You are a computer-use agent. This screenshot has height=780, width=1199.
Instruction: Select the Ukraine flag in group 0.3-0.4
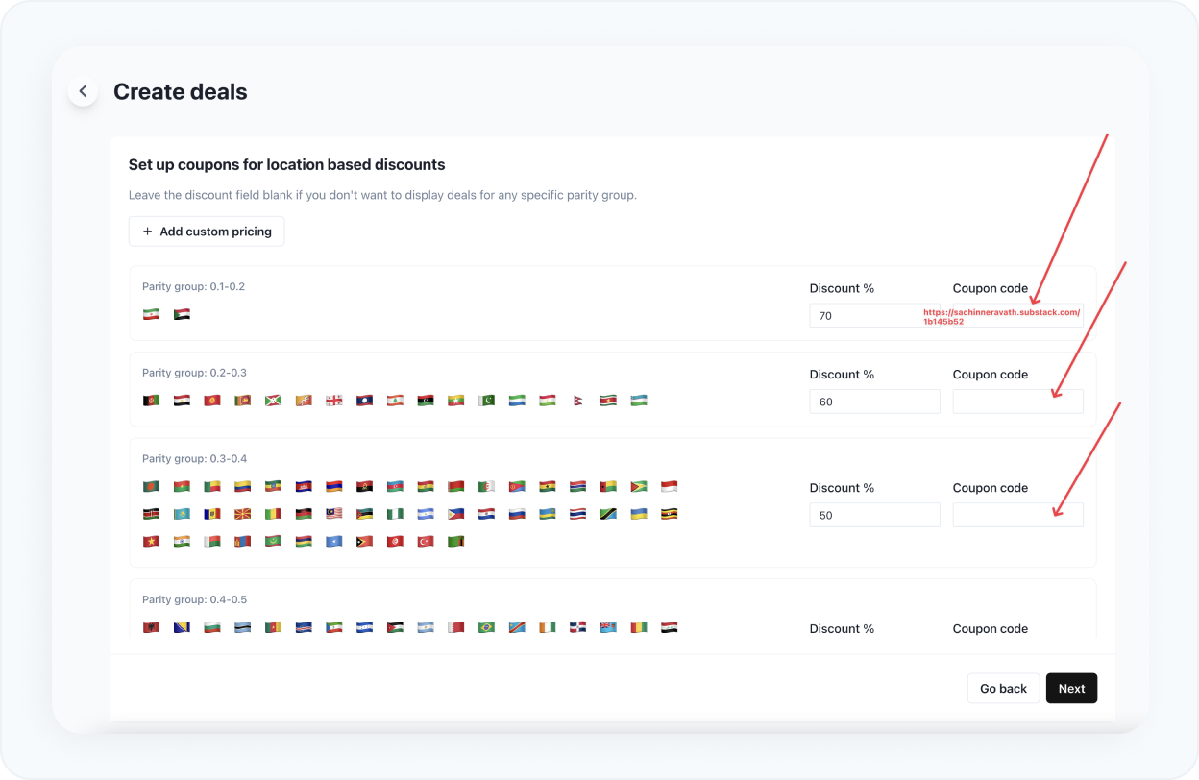pos(638,513)
